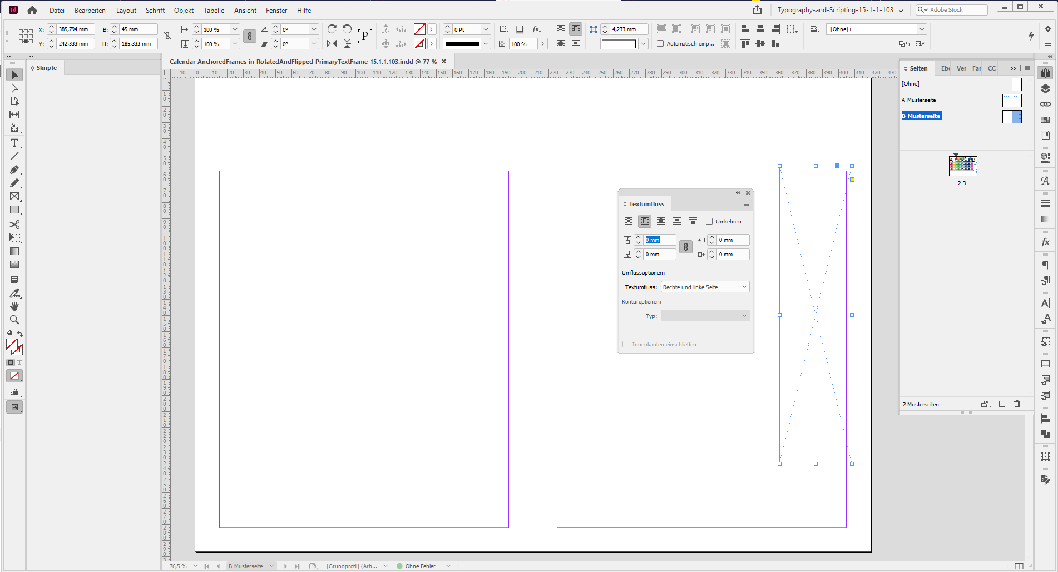Enable the Umkehren checkbox in Textumfluss

pyautogui.click(x=710, y=221)
